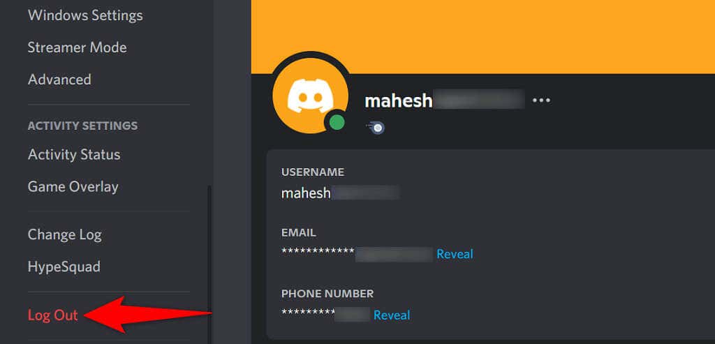The image size is (715, 344).
Task: Open the three-dots menu beside the username
Action: click(541, 100)
